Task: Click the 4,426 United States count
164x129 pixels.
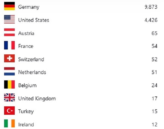Action: (151, 20)
